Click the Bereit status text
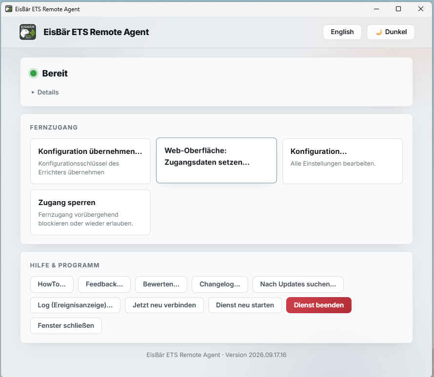Viewport: 434px width, 377px height. (x=55, y=74)
